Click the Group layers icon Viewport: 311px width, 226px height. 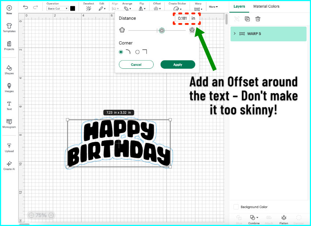pos(237,19)
